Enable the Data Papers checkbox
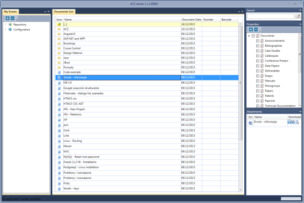The image size is (304, 203). click(x=258, y=66)
